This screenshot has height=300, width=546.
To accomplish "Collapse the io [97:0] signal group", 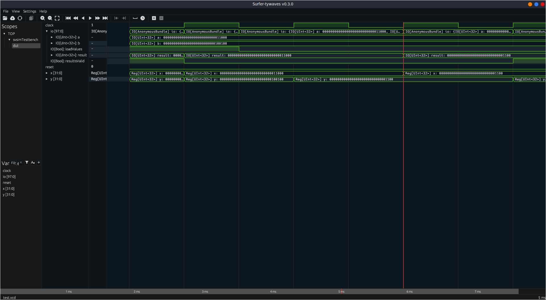I will point(47,31).
